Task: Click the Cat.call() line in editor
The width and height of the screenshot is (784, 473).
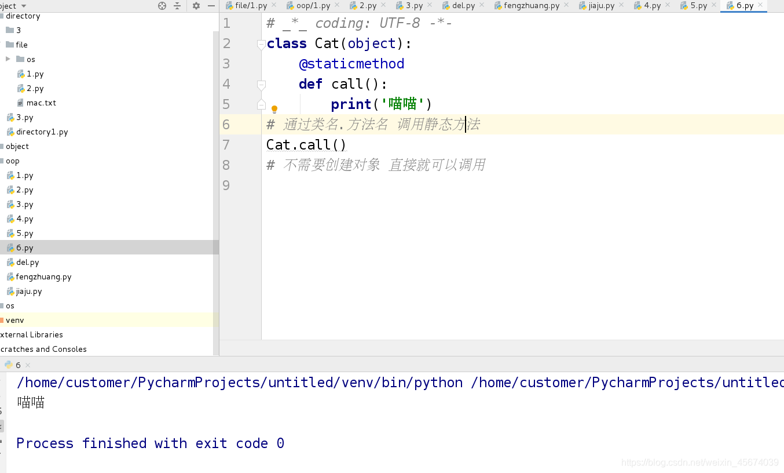Action: [306, 145]
